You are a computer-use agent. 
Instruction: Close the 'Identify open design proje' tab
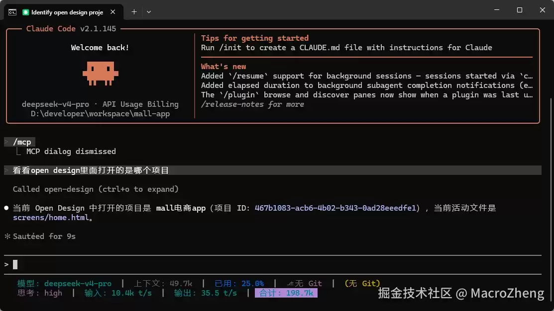(112, 12)
